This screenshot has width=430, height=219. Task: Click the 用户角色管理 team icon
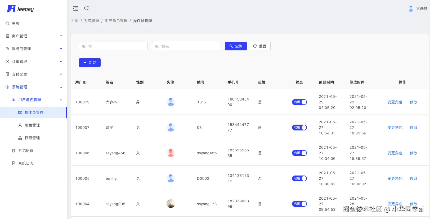pos(14,100)
